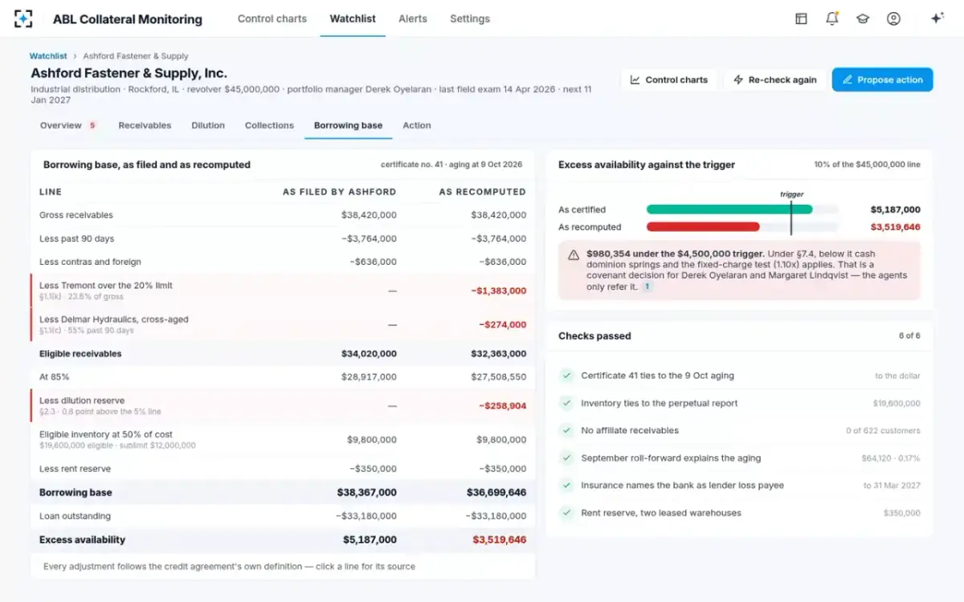Screen dimensions: 964x602
Task: Click the AS FILED BY ASHFORD column header
Action: 339,192
